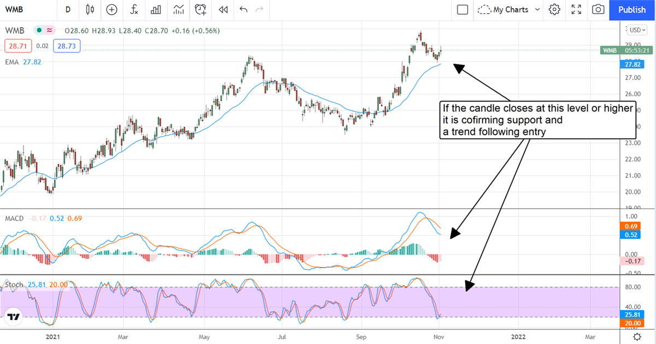Click the Nov label on time axis

point(439,337)
